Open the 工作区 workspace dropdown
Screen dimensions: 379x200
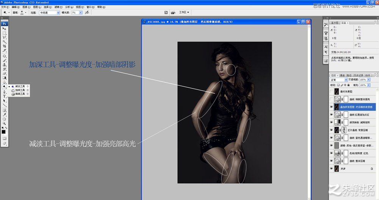click(184, 12)
